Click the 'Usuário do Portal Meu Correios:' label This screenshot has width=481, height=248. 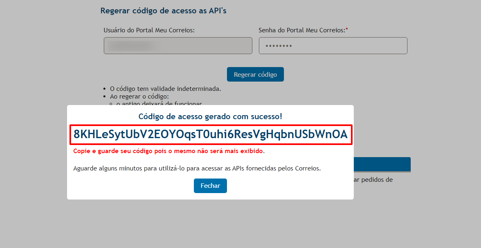pos(149,30)
